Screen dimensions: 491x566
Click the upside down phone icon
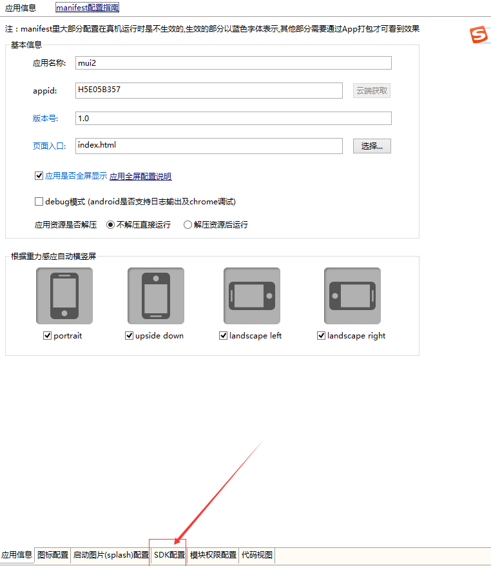156,296
